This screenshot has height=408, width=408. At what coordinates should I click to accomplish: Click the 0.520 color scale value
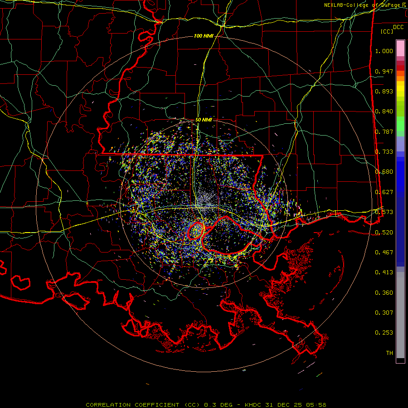pyautogui.click(x=384, y=233)
